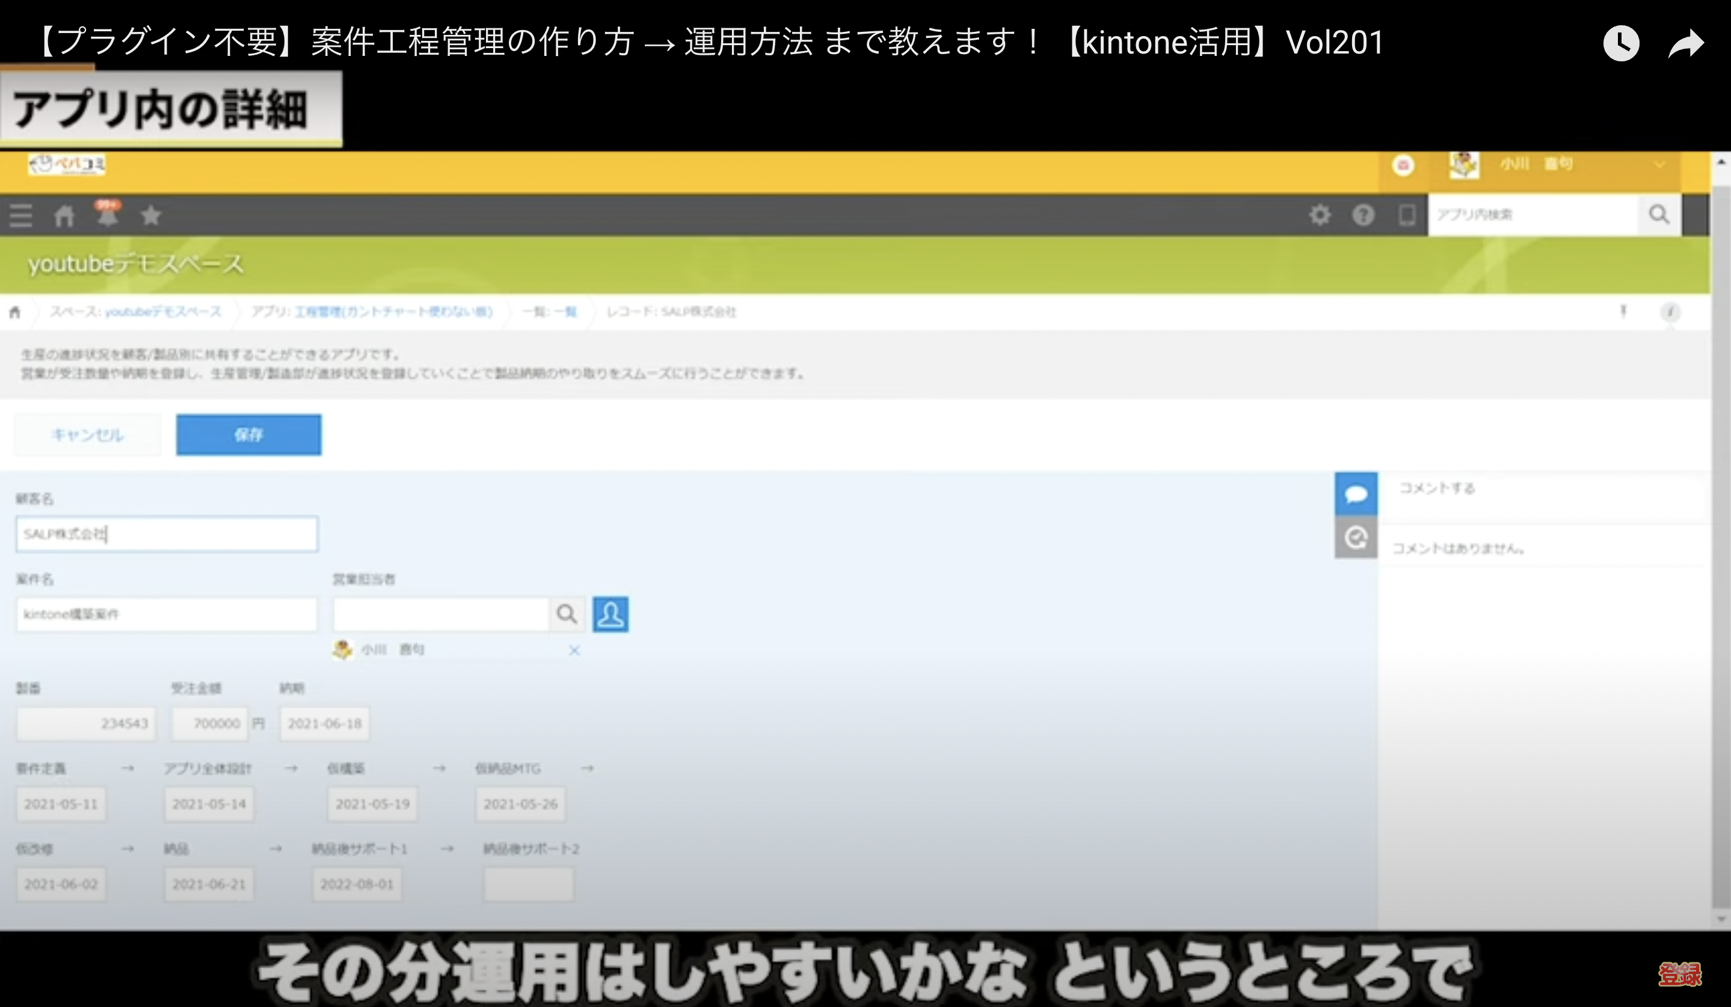The width and height of the screenshot is (1731, 1007).
Task: Open the delivery date 2021-06-18 field
Action: tap(324, 723)
